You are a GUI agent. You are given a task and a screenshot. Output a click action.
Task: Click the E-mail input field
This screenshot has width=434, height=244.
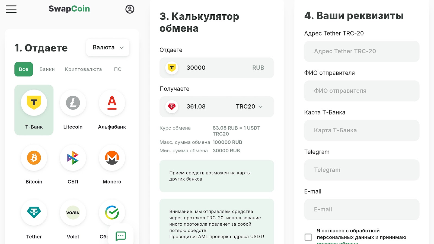point(361,209)
